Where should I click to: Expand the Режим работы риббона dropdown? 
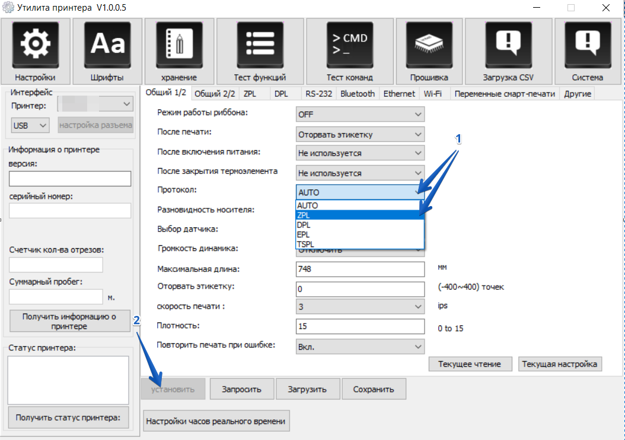(360, 114)
